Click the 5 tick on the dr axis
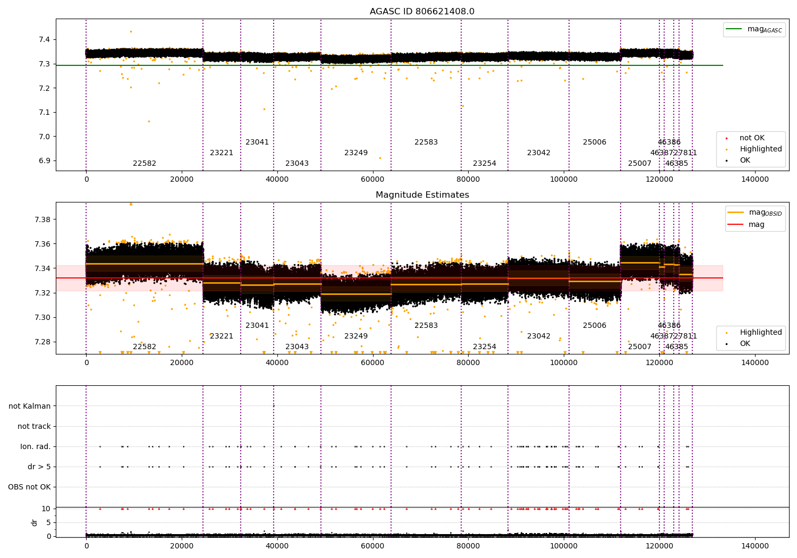Screen dimensions: 797x558 (x=48, y=523)
